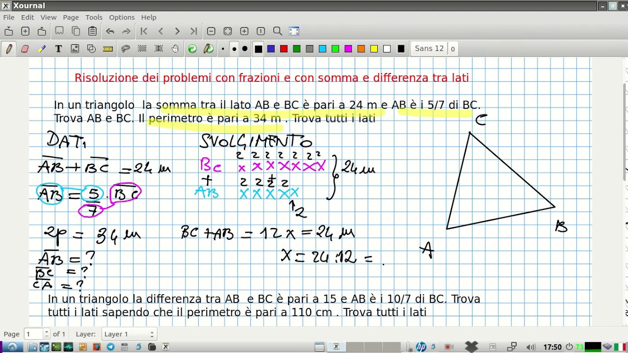This screenshot has width=628, height=353.
Task: Go to the previous page
Action: (x=160, y=31)
